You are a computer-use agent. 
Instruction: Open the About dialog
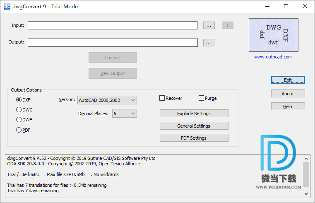click(x=288, y=94)
